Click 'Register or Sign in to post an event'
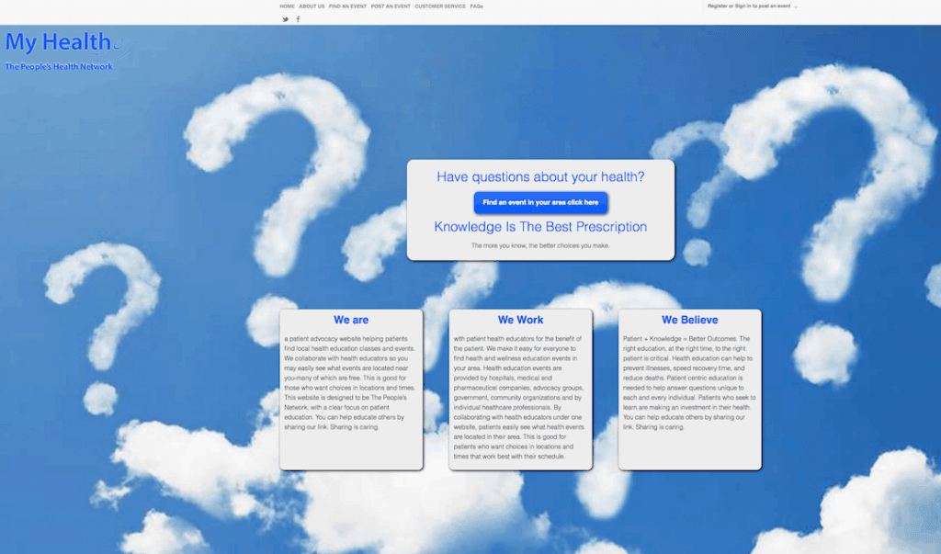 [748, 6]
